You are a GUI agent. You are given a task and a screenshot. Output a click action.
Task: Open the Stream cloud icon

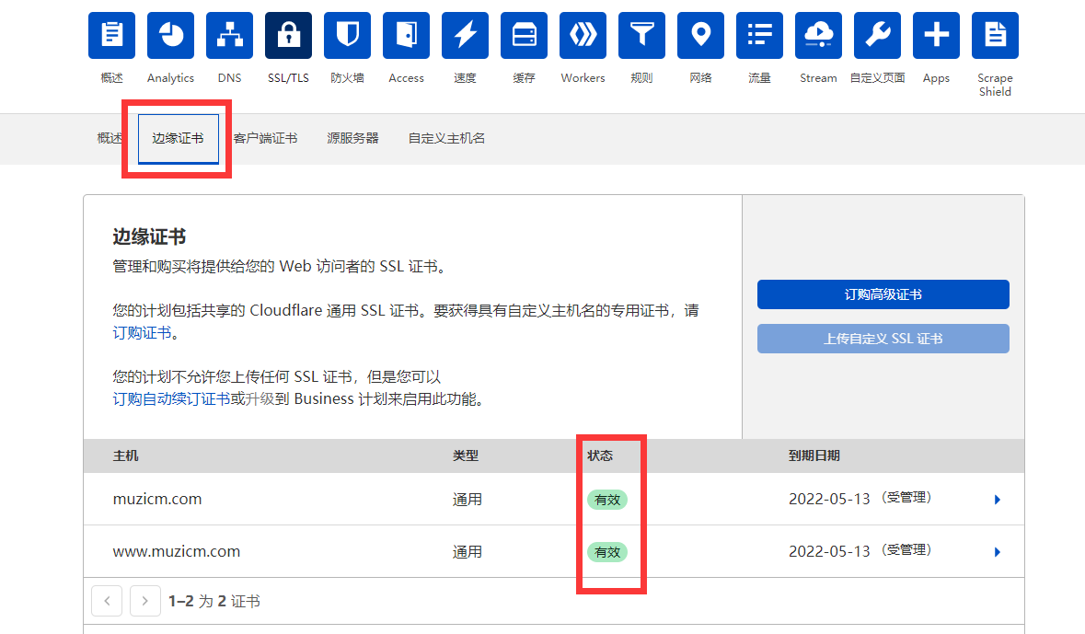point(818,35)
